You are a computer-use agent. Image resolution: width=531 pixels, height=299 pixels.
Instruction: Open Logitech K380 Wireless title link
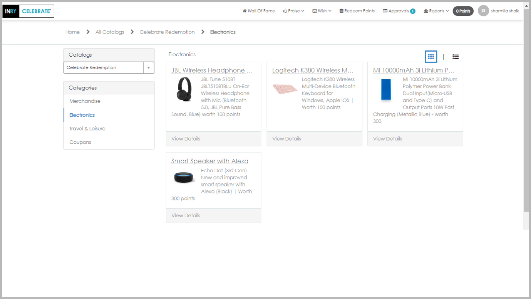pyautogui.click(x=313, y=70)
